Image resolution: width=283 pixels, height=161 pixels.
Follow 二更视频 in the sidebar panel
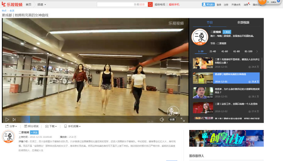[227, 32]
